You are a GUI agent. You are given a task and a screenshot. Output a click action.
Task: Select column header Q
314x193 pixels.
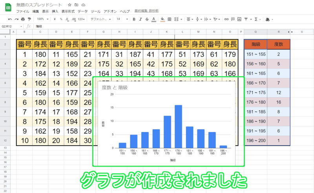(256, 32)
